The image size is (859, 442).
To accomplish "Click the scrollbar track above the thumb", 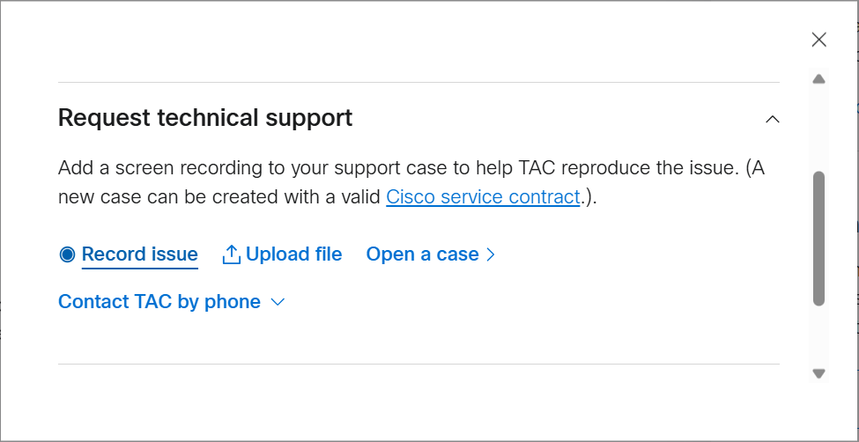I will click(819, 129).
